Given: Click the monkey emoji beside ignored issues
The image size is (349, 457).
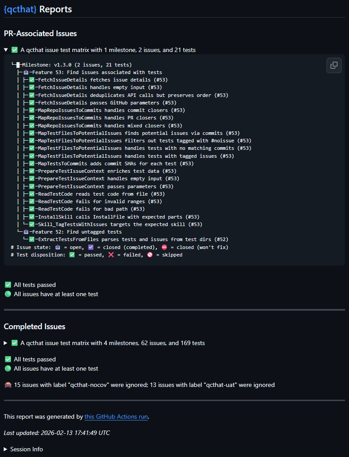Looking at the screenshot, I should (7, 385).
